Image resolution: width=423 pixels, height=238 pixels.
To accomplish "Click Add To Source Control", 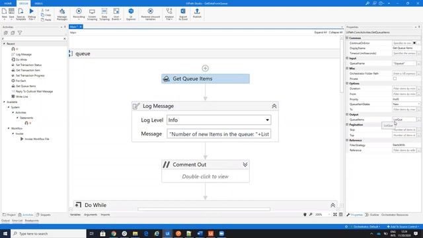I will pos(403,227).
